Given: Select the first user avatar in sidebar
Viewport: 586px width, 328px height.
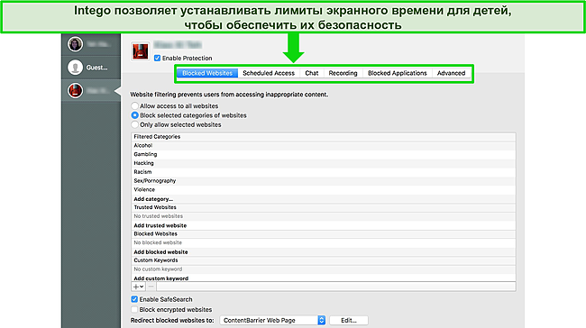Looking at the screenshot, I should point(75,44).
